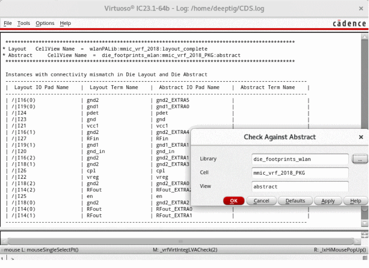369x268 pixels.
Task: Click the horizontal scrollbar thumb
Action: 180,242
